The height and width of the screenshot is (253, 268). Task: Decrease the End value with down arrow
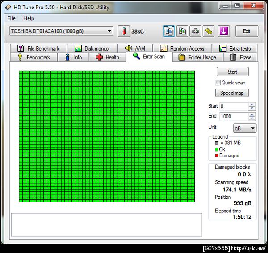(252, 118)
